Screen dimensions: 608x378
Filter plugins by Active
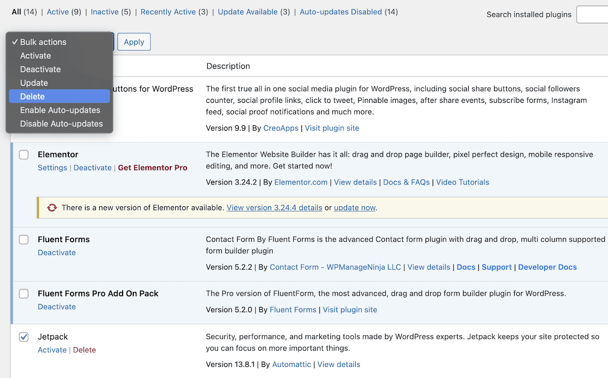(58, 12)
